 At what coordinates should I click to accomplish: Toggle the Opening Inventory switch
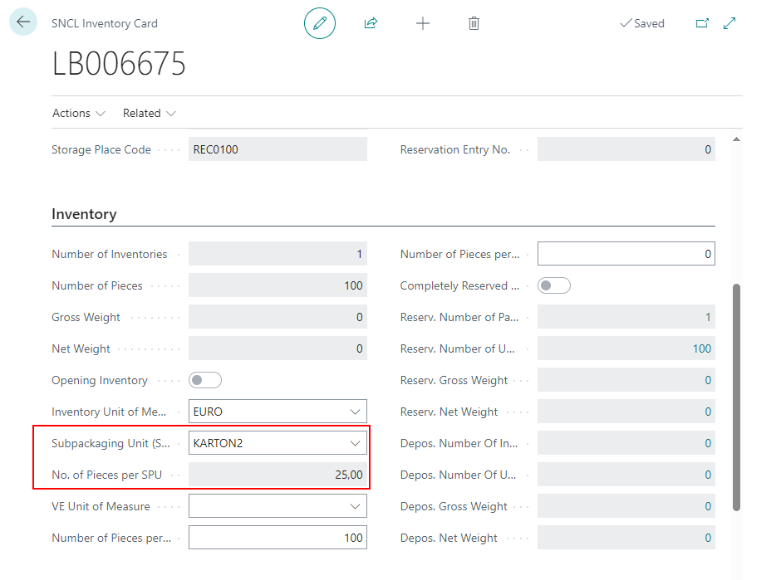coord(205,380)
